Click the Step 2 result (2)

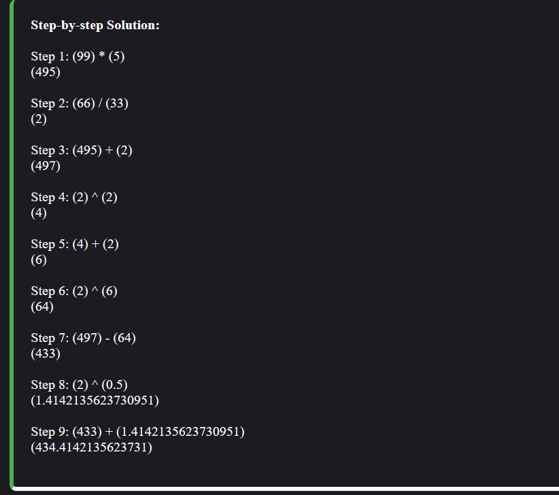coord(39,119)
